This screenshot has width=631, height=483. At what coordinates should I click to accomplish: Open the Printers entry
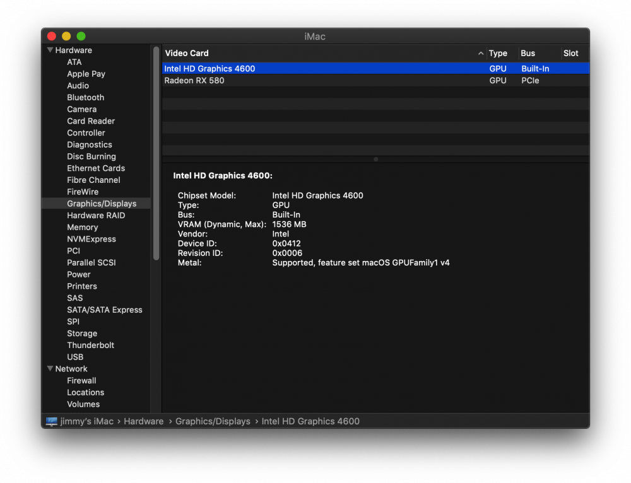point(82,286)
